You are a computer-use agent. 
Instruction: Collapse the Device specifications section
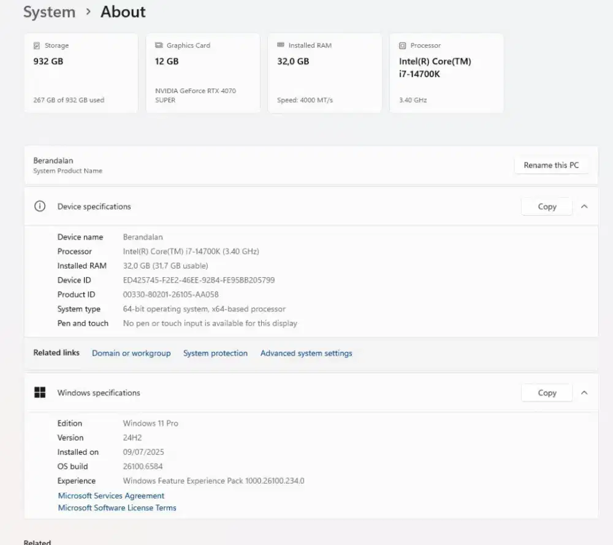pos(584,207)
